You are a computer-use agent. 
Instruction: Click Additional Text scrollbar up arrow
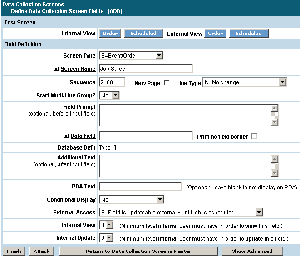click(275, 159)
